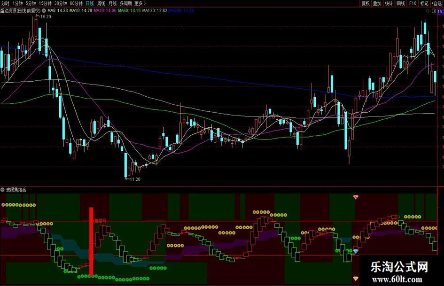Viewport: 444px width, 286px height.
Task: Click the 波段集结合 indicator name
Action: pos(16,190)
